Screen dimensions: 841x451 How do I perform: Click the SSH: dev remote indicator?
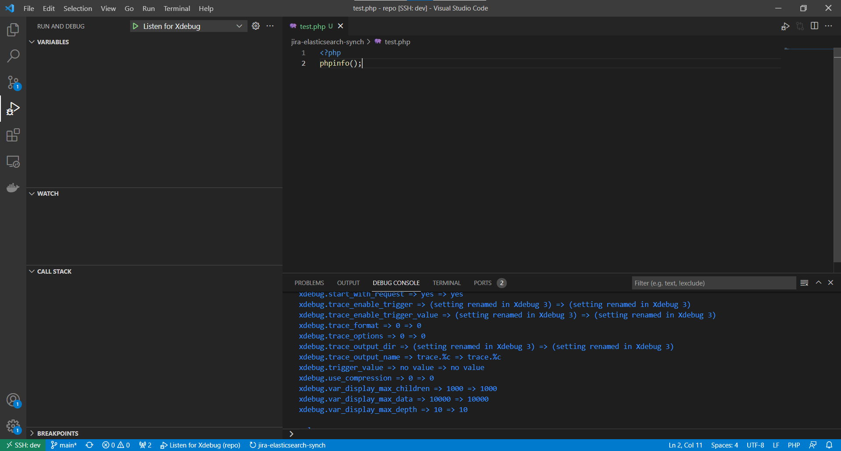(23, 445)
